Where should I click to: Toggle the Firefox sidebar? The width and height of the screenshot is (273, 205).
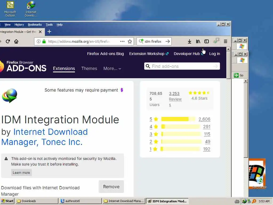(x=207, y=41)
